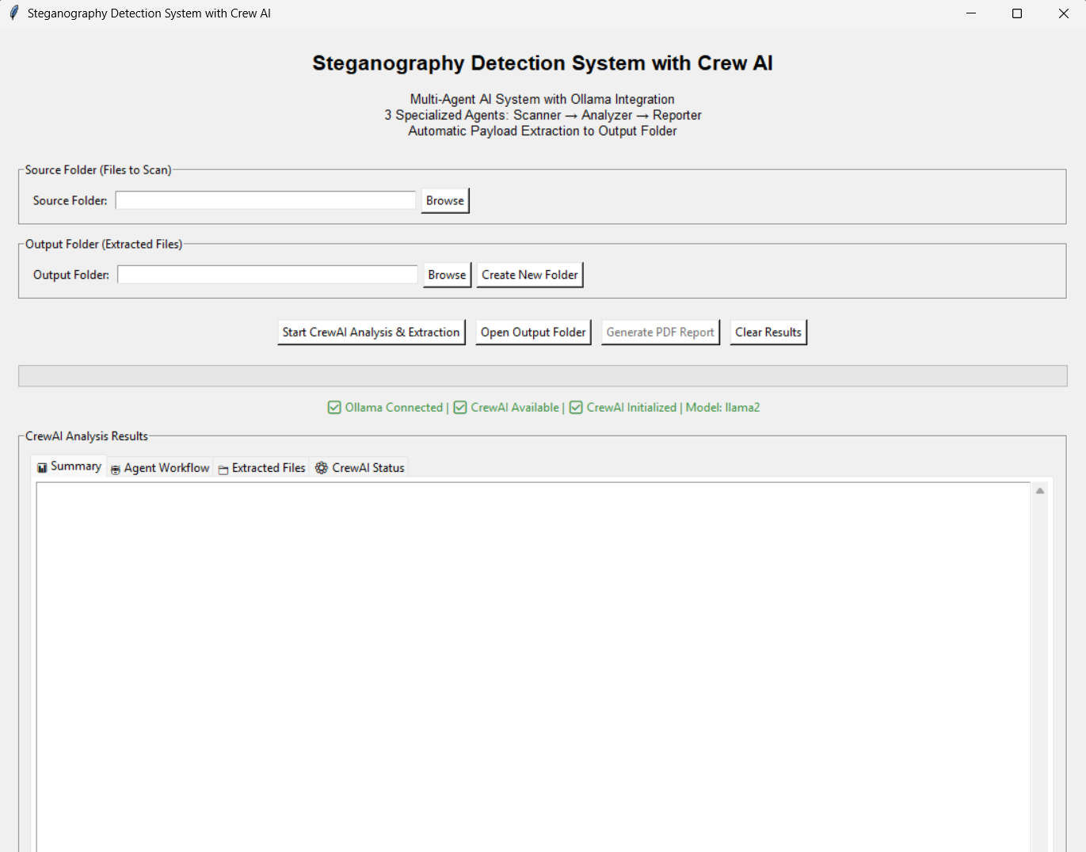Click the Summary tab icon

coord(42,468)
